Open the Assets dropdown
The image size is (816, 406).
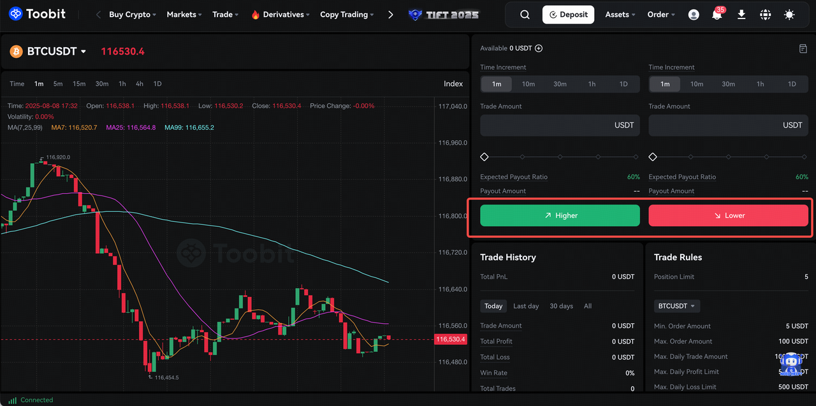620,15
